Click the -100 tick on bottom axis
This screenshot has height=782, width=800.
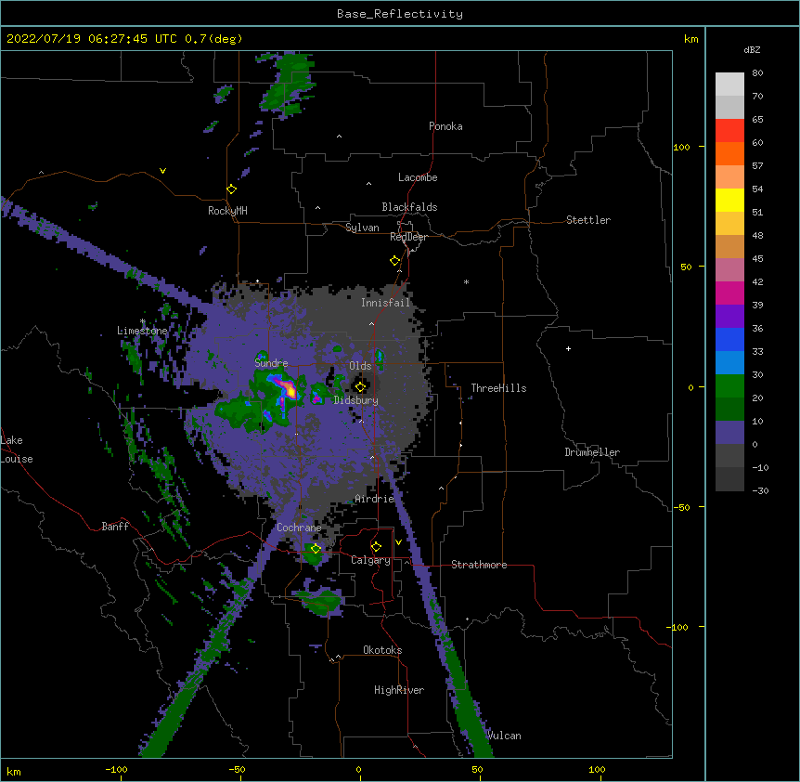(116, 769)
